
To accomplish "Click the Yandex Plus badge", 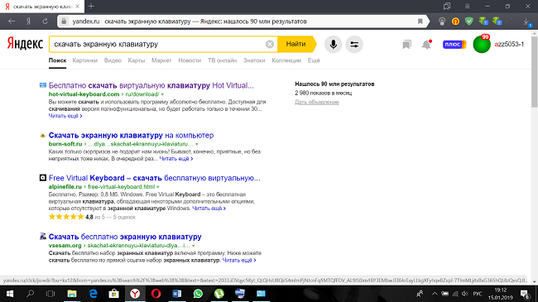I will coord(454,45).
